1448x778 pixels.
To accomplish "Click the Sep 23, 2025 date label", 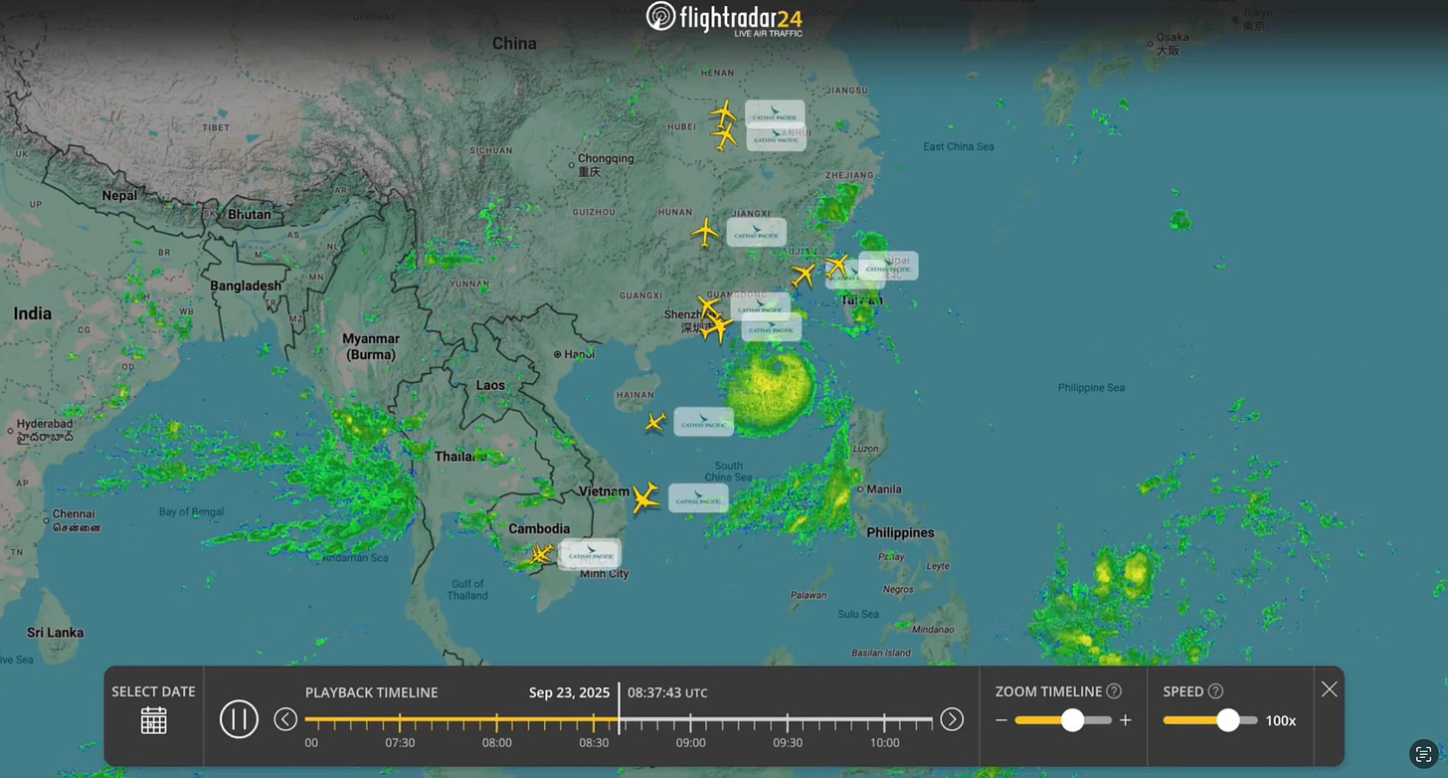I will coord(569,692).
